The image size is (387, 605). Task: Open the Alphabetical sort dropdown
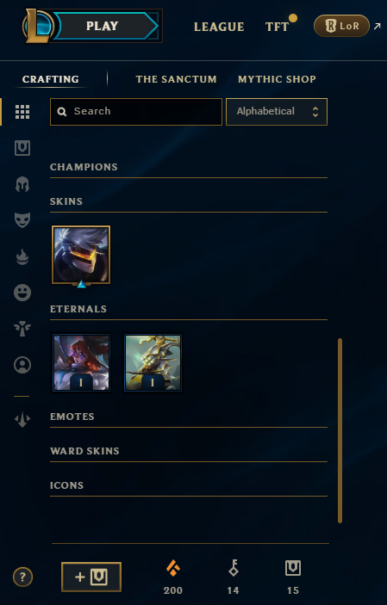coord(277,112)
